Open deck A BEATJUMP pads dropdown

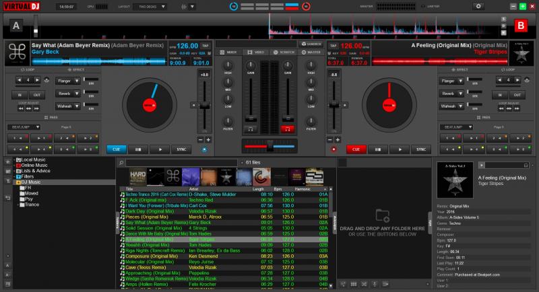click(x=24, y=127)
